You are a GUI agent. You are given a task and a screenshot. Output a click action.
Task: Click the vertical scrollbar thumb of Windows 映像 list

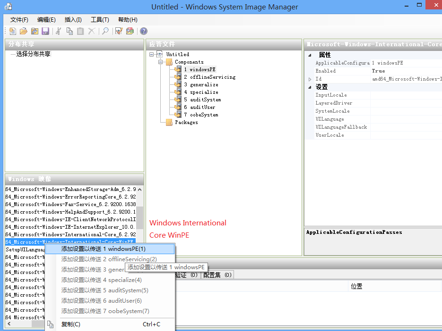point(140,218)
